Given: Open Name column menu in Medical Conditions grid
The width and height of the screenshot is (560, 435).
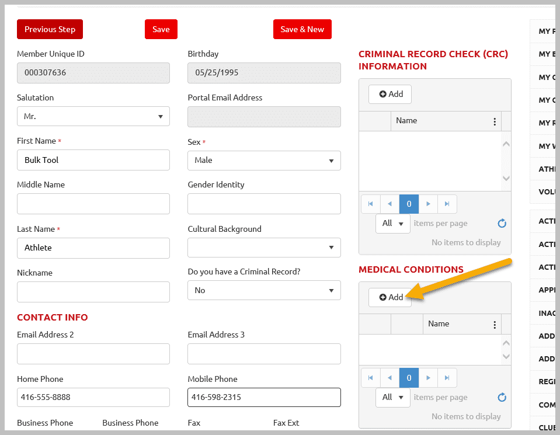Looking at the screenshot, I should click(x=495, y=325).
